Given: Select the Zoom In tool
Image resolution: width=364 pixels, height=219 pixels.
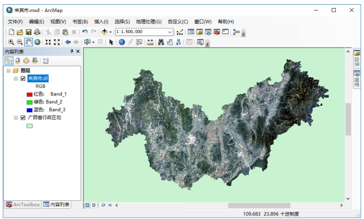Looking at the screenshot, I should 11,42.
